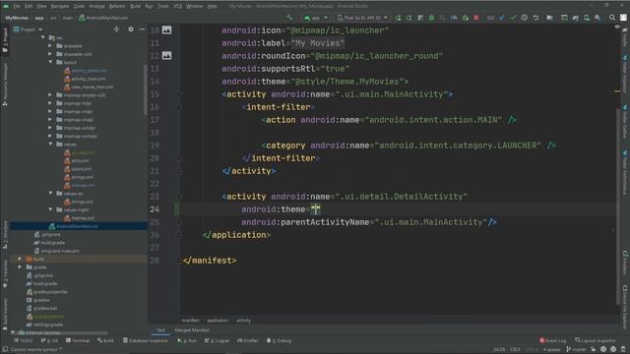Hide the Project panel with minus icon
The height and width of the screenshot is (354, 630).
[x=142, y=29]
